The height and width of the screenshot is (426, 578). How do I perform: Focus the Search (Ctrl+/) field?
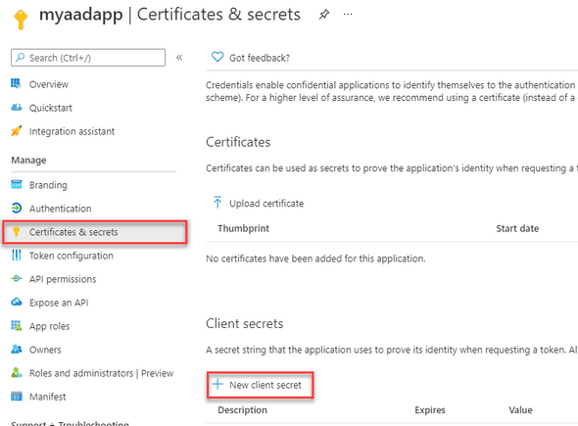[x=88, y=58]
